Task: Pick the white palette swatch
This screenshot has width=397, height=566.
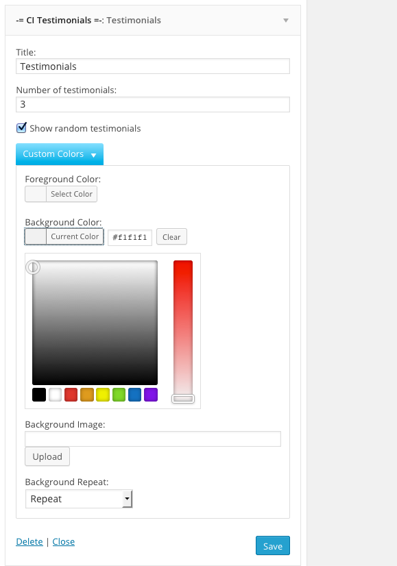Action: pos(55,395)
